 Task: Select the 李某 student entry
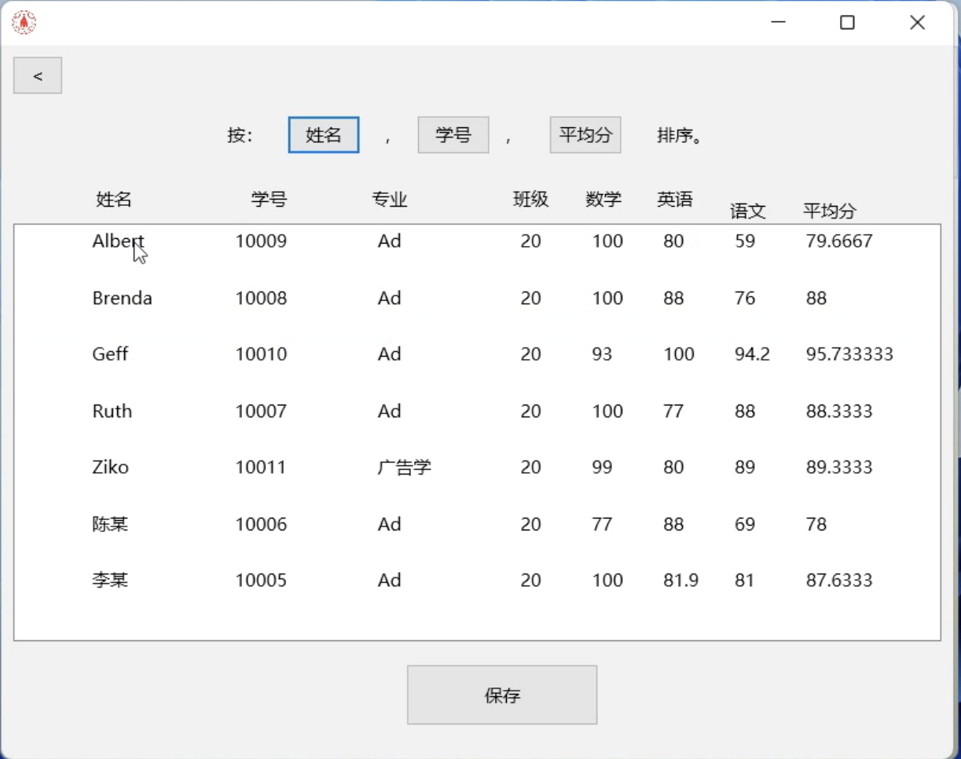[x=110, y=581]
